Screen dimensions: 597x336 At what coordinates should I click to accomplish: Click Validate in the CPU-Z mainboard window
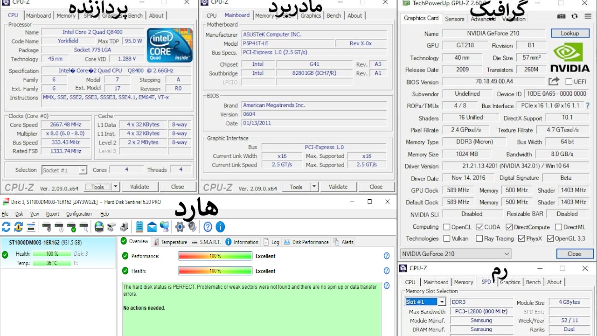(338, 187)
